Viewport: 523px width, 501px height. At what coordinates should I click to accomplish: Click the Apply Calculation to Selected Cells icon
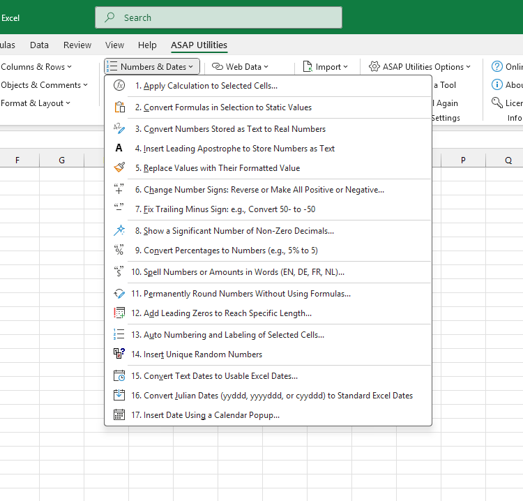click(119, 86)
